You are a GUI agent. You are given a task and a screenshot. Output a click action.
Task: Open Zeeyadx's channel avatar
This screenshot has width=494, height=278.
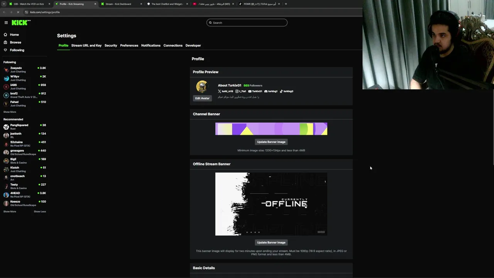tap(6, 69)
